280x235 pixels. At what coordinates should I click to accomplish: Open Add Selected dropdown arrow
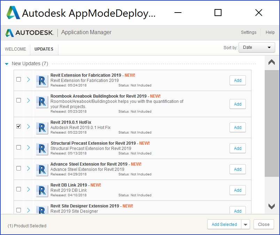coord(246,225)
